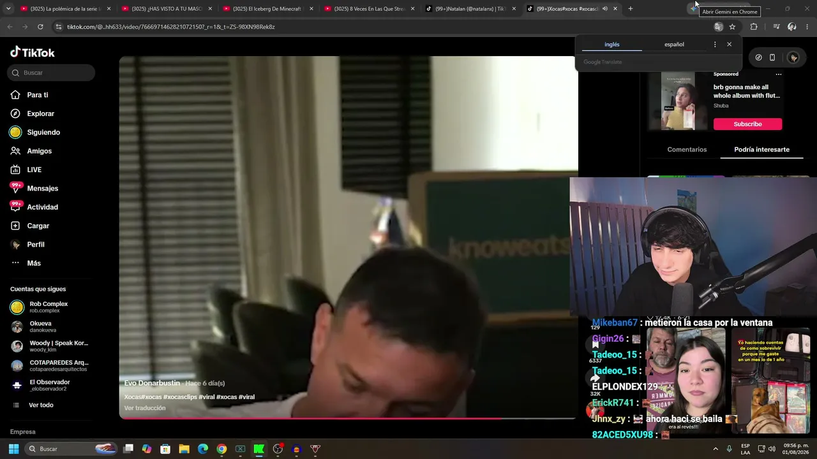
Task: Open El Observador account
Action: pyautogui.click(x=49, y=385)
